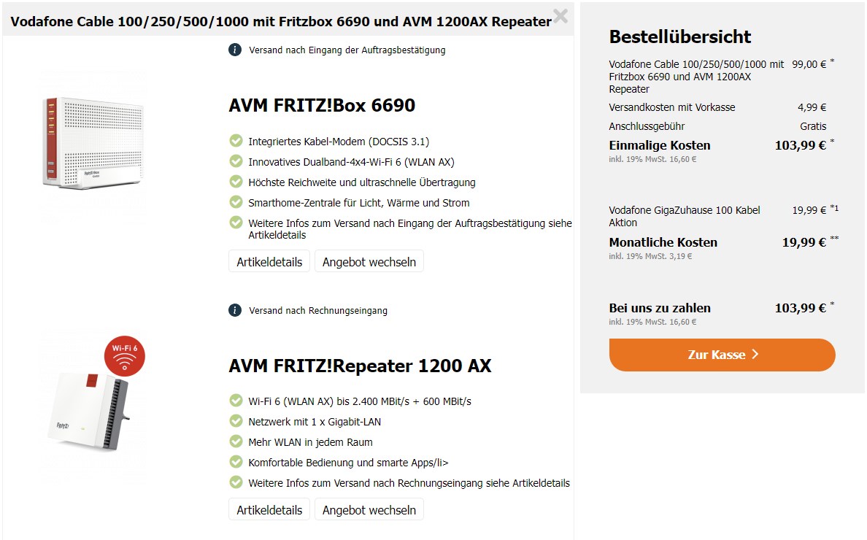
Task: Click the AVM FRITZ!Repeater 1200 AX heading
Action: 360,366
